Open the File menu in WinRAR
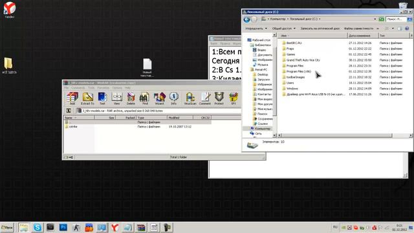Viewport: 414px width, 233px height. pos(66,88)
